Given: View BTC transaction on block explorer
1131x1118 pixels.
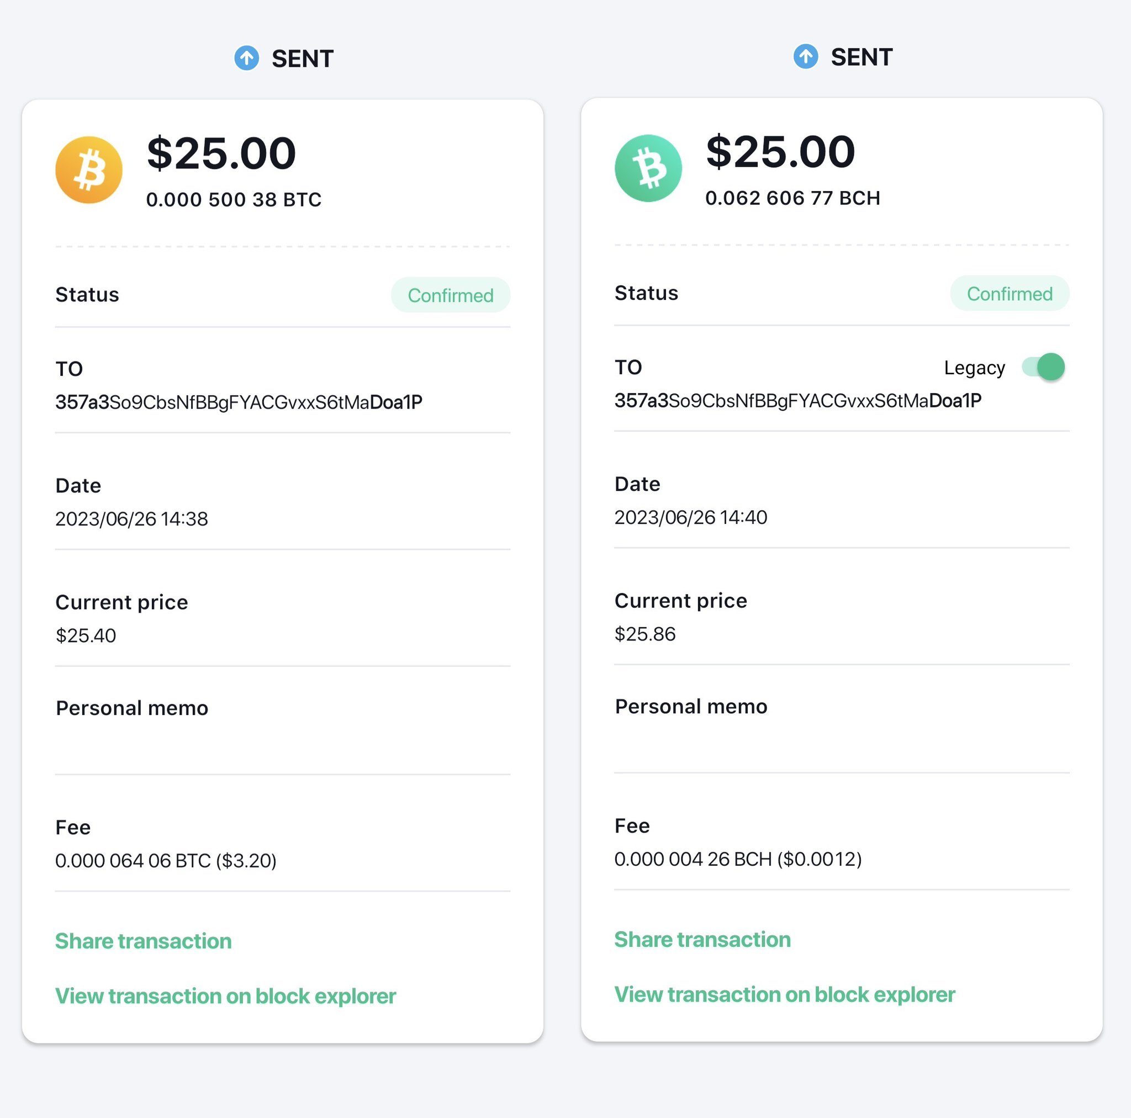Looking at the screenshot, I should pyautogui.click(x=225, y=995).
